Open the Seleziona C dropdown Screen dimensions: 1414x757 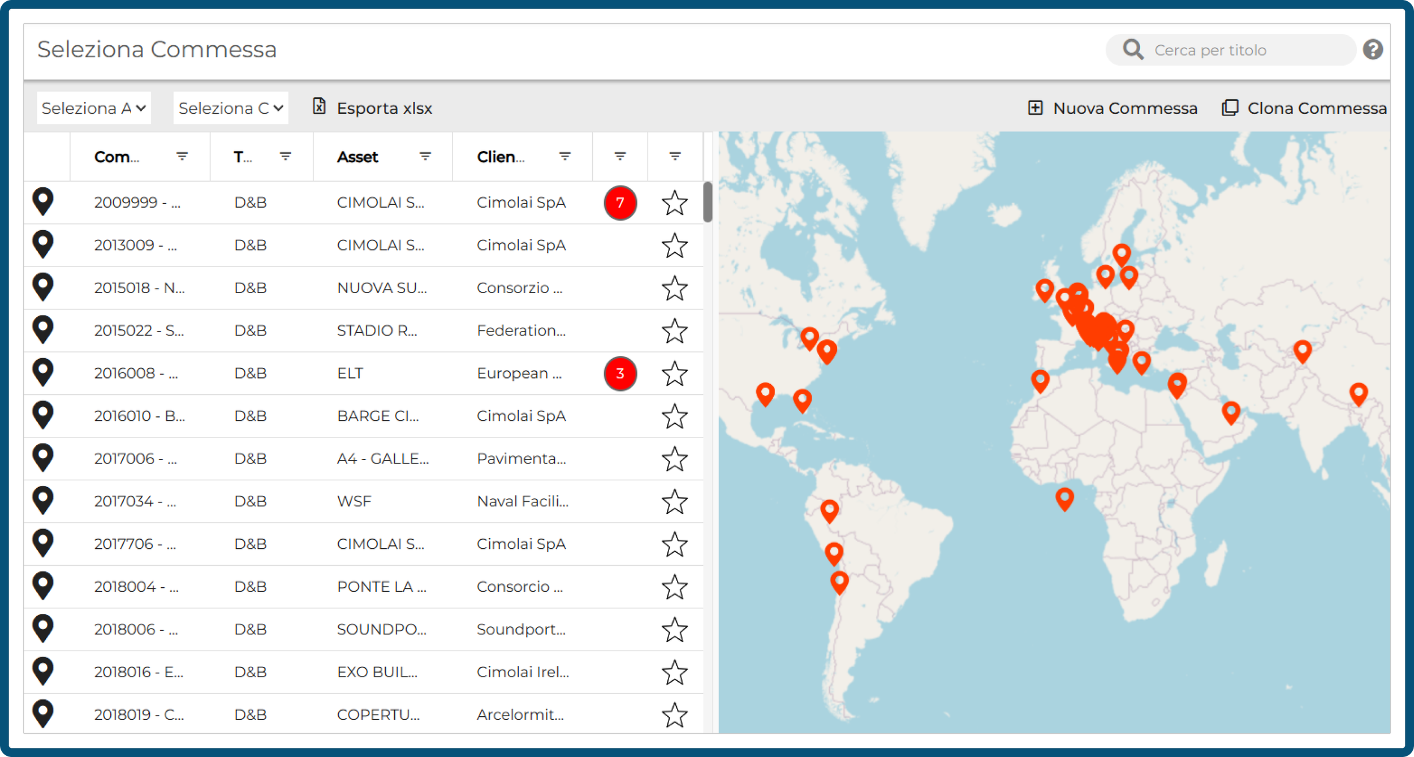coord(230,107)
